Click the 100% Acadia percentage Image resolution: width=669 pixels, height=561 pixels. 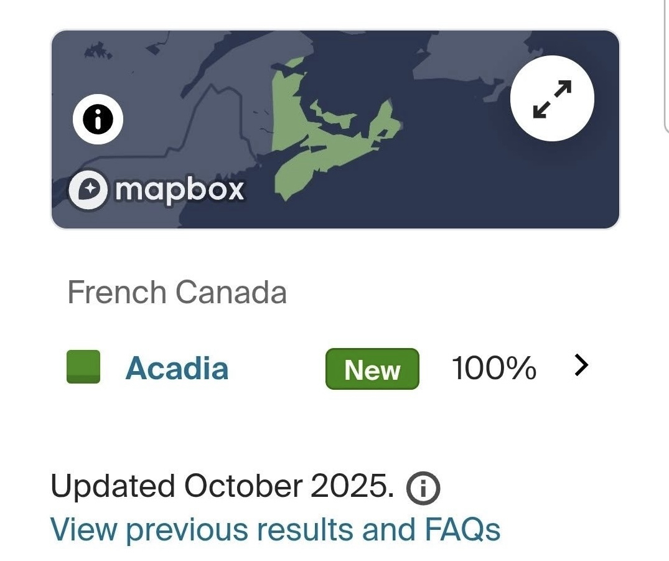493,368
